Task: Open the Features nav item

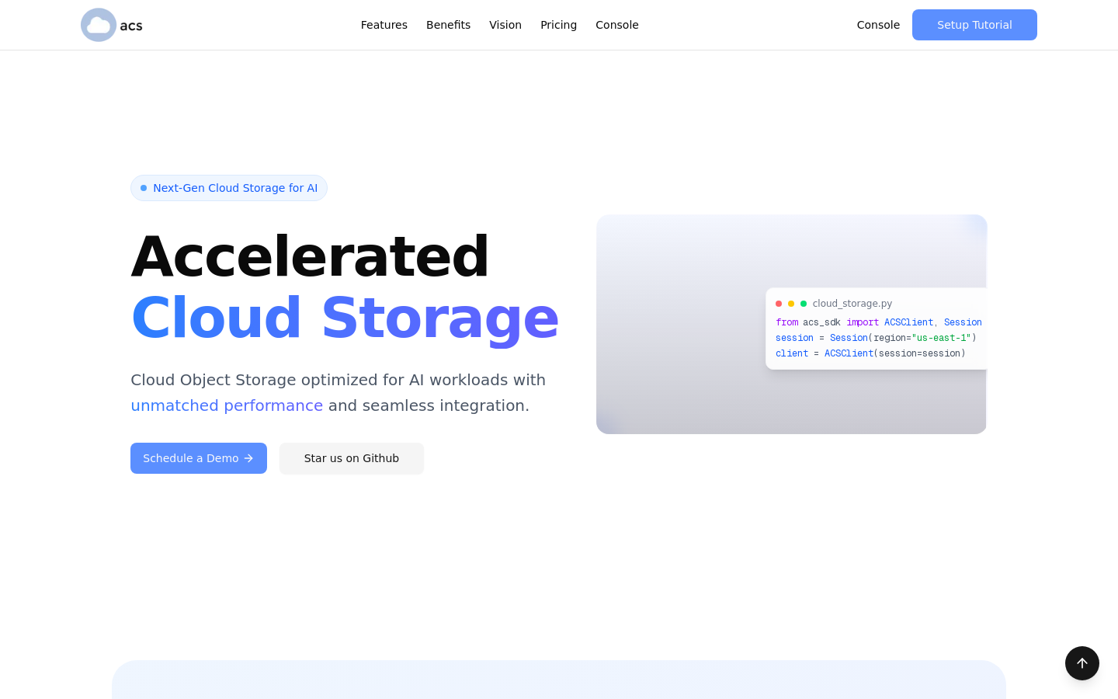Action: coord(384,25)
